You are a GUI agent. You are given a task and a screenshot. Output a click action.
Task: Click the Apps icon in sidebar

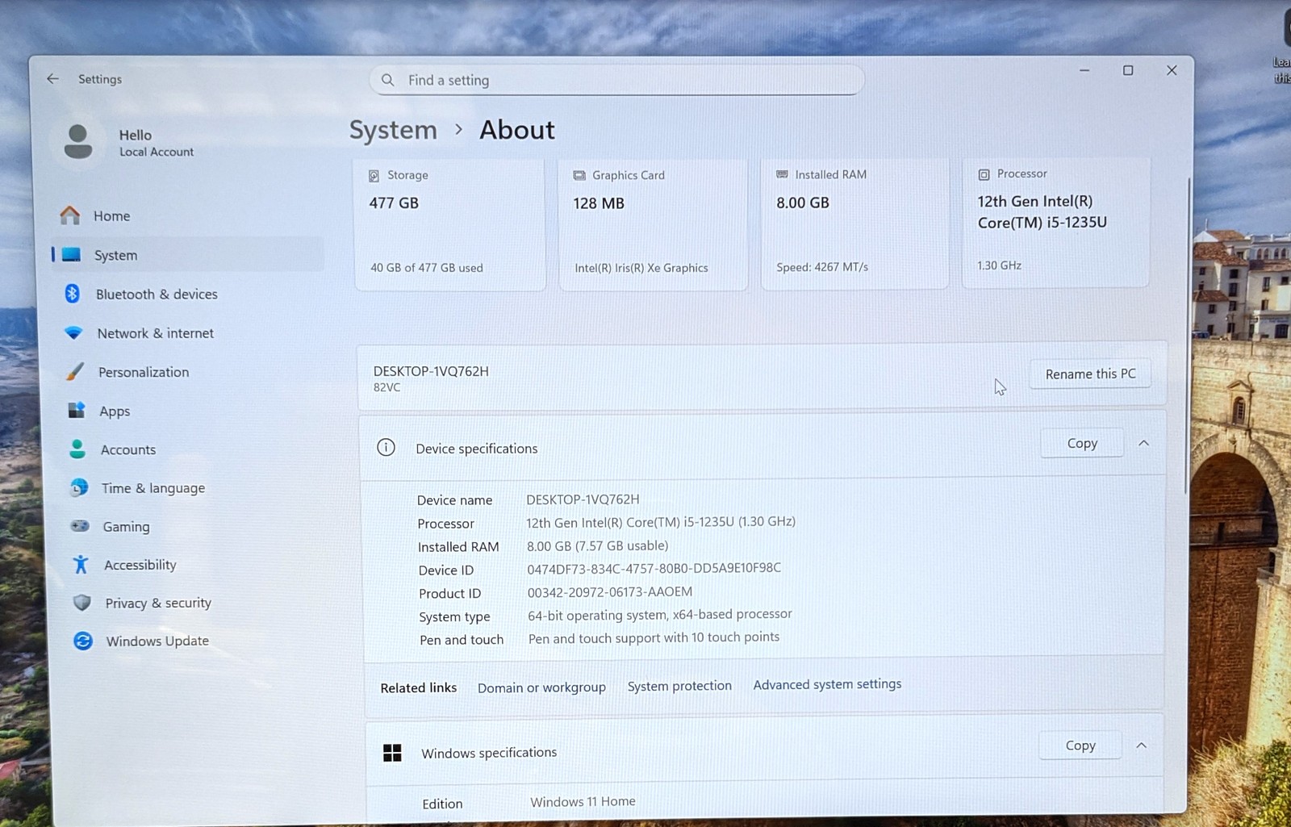tap(77, 410)
